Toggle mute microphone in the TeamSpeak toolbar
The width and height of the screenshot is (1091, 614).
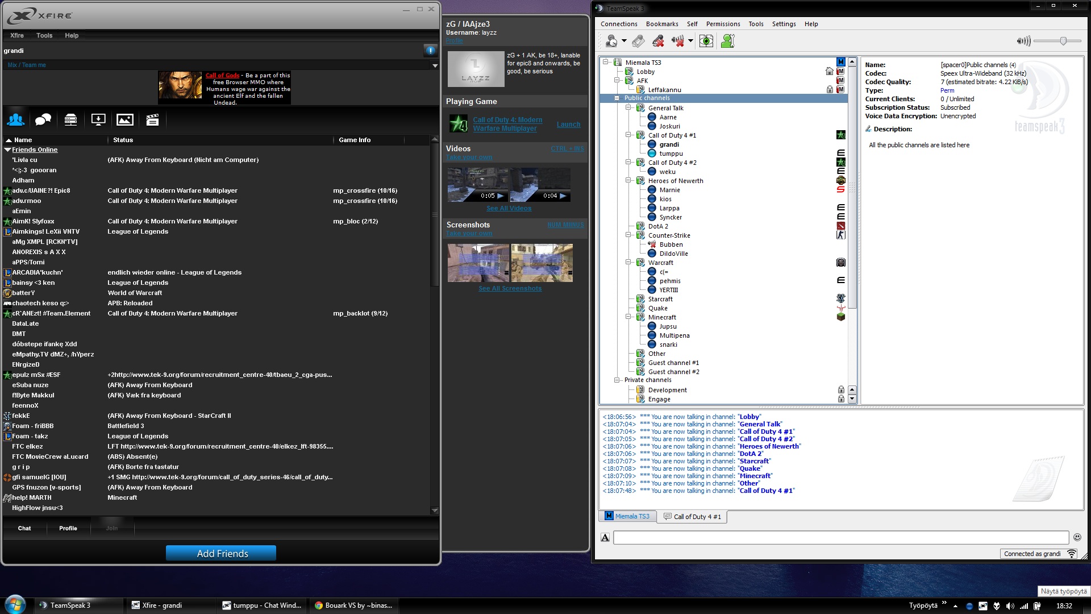(658, 41)
